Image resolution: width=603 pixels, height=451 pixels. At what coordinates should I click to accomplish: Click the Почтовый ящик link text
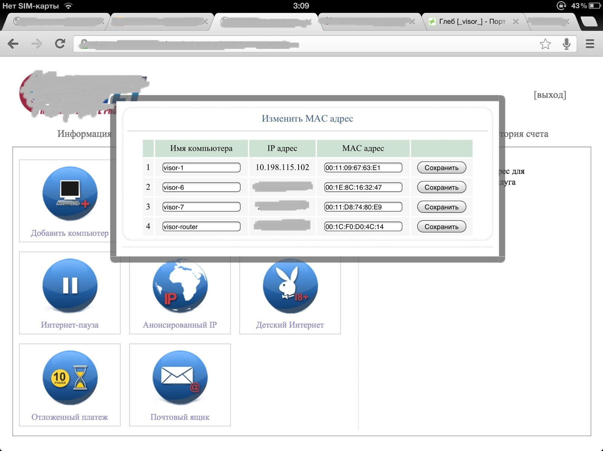[180, 417]
